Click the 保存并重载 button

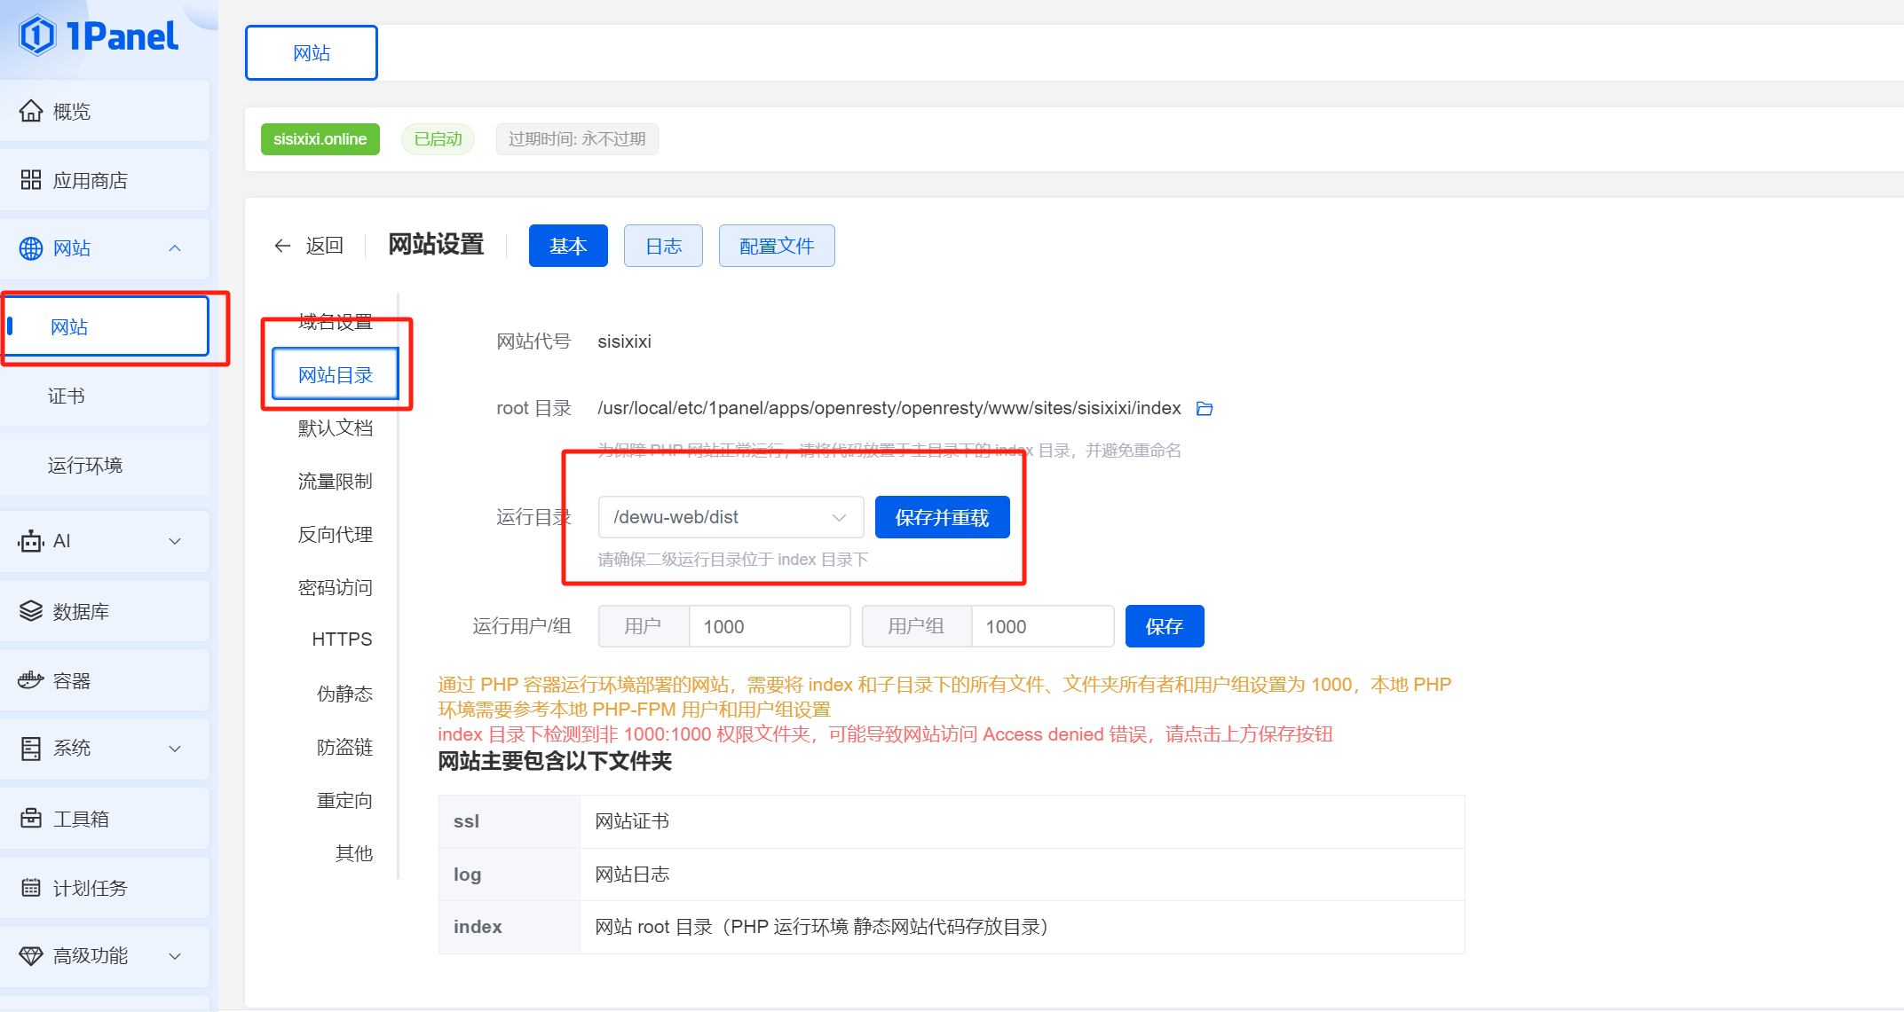942,516
